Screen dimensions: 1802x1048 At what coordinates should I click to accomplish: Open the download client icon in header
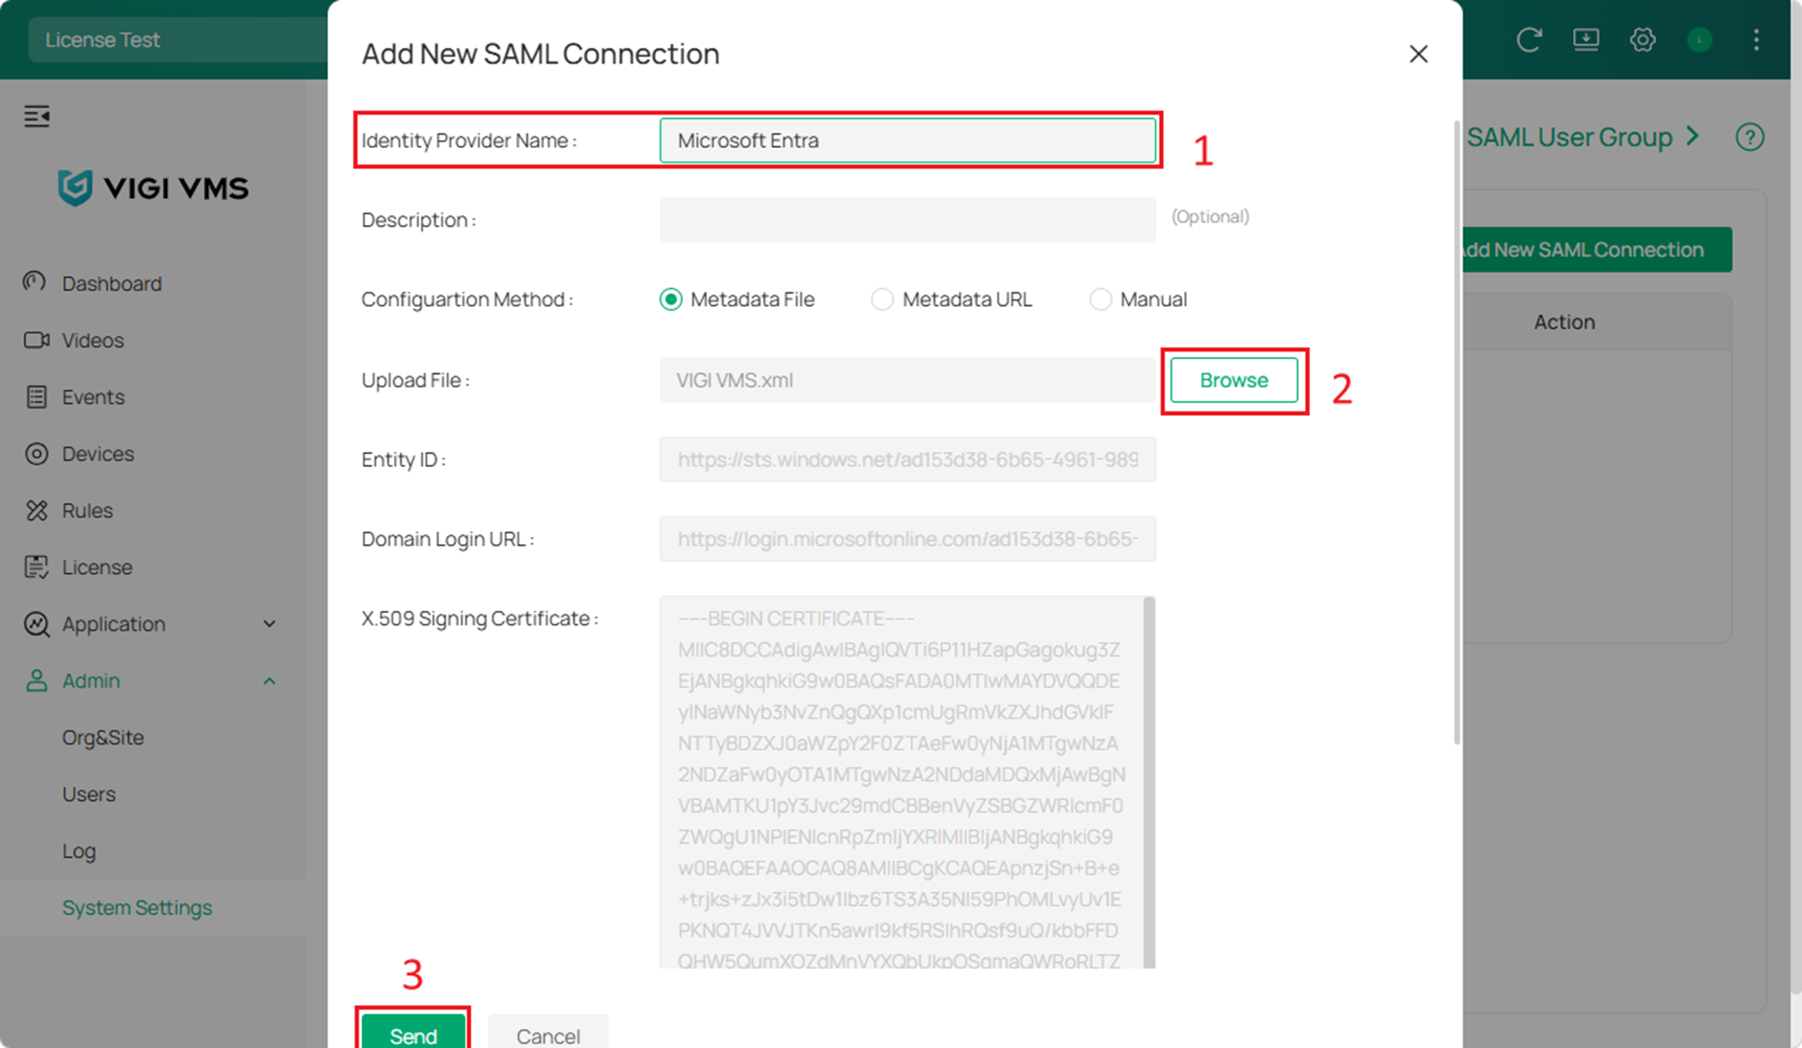pos(1586,40)
